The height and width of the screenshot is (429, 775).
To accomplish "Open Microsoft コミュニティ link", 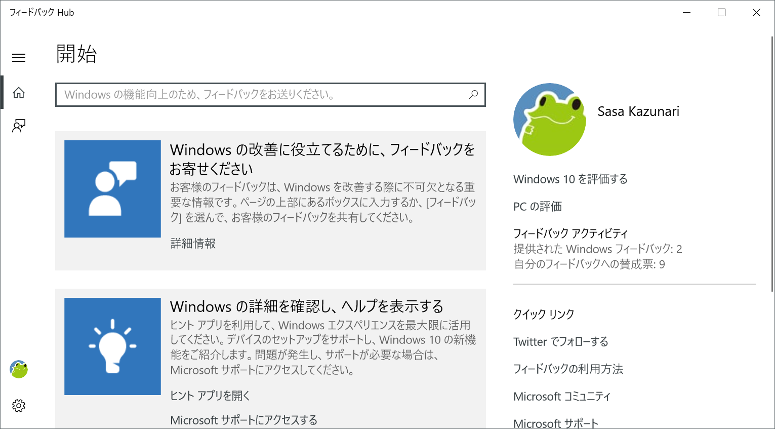I will tap(562, 397).
